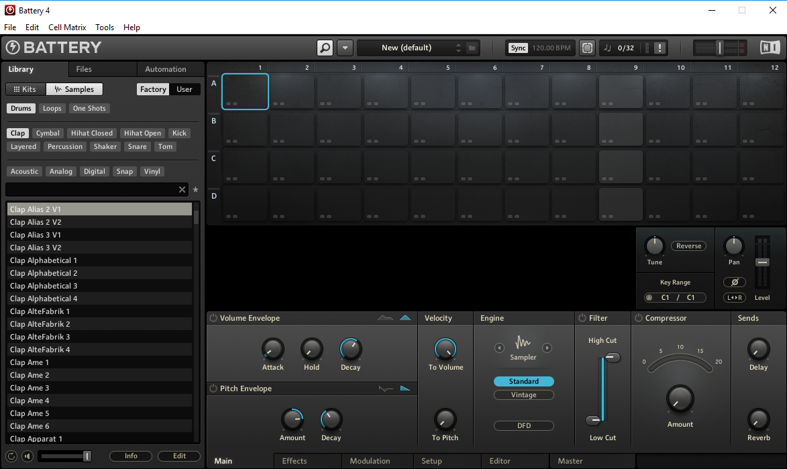Turn on the Compressor power switch
The image size is (787, 469).
coord(638,318)
